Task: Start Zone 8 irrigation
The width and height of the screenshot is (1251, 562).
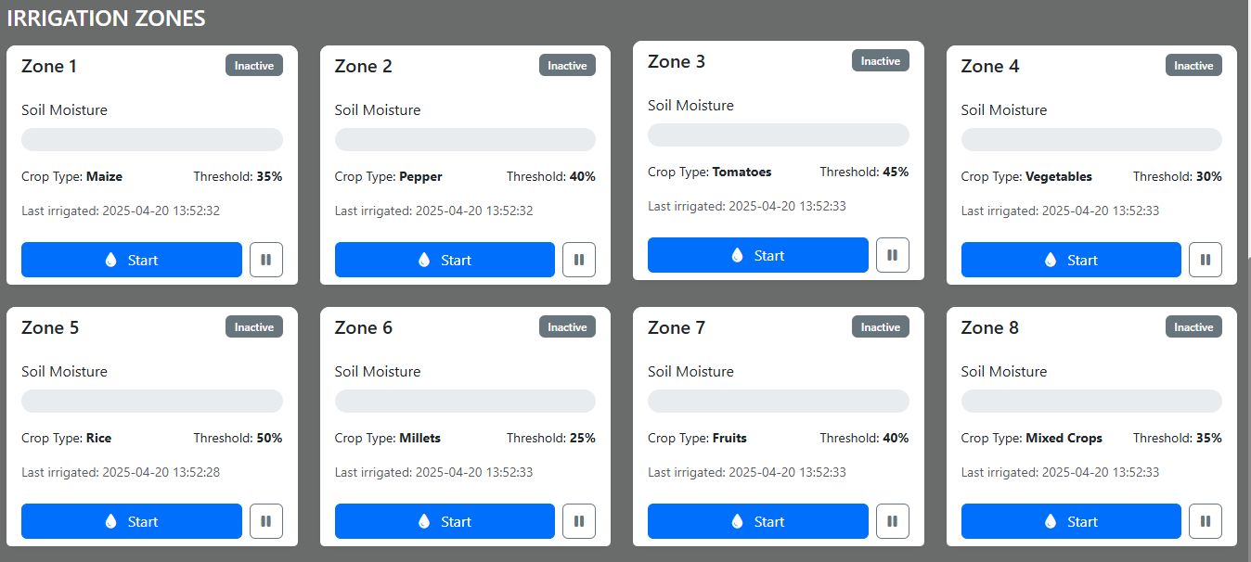Action: click(1071, 521)
